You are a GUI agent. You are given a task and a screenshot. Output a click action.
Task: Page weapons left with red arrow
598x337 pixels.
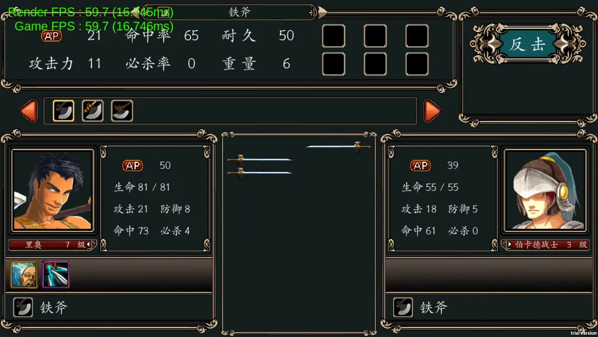pos(29,111)
